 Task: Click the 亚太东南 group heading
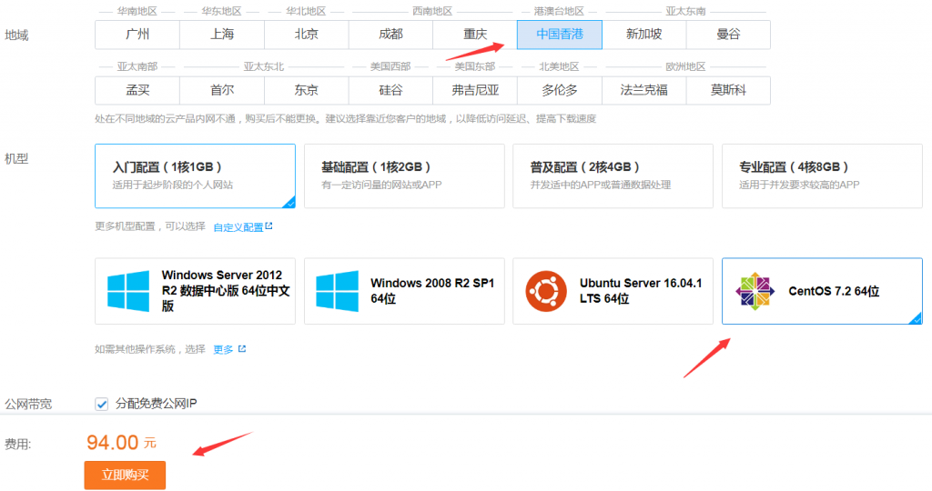click(685, 11)
